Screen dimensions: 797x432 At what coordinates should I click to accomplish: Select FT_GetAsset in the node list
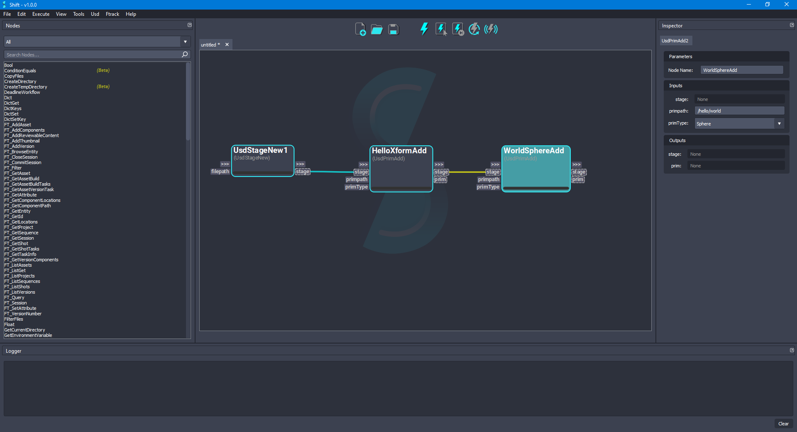[x=17, y=173]
